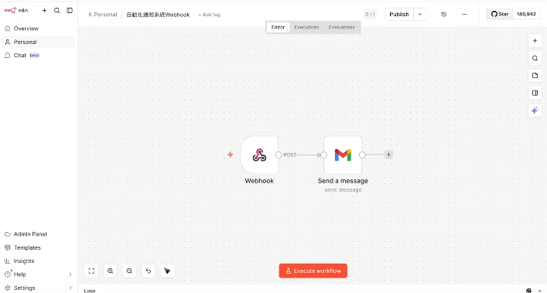Click the Personal breadcrumb link
Viewport: 547px width, 293px height.
102,15
